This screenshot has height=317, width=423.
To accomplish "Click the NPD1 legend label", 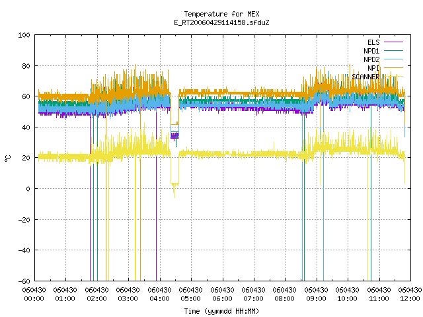I will (371, 51).
